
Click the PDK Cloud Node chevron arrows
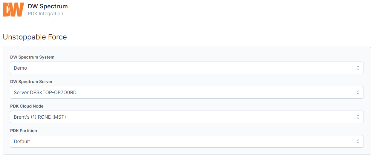pos(358,117)
